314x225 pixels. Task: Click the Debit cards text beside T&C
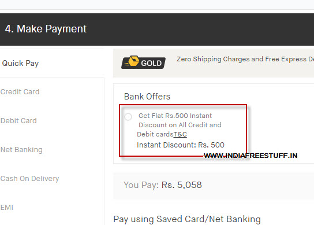click(155, 134)
